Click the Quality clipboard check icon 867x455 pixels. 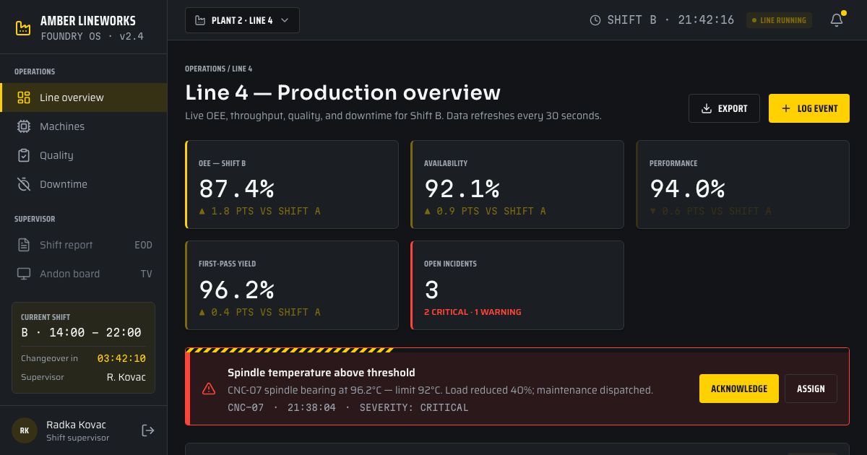pyautogui.click(x=24, y=155)
